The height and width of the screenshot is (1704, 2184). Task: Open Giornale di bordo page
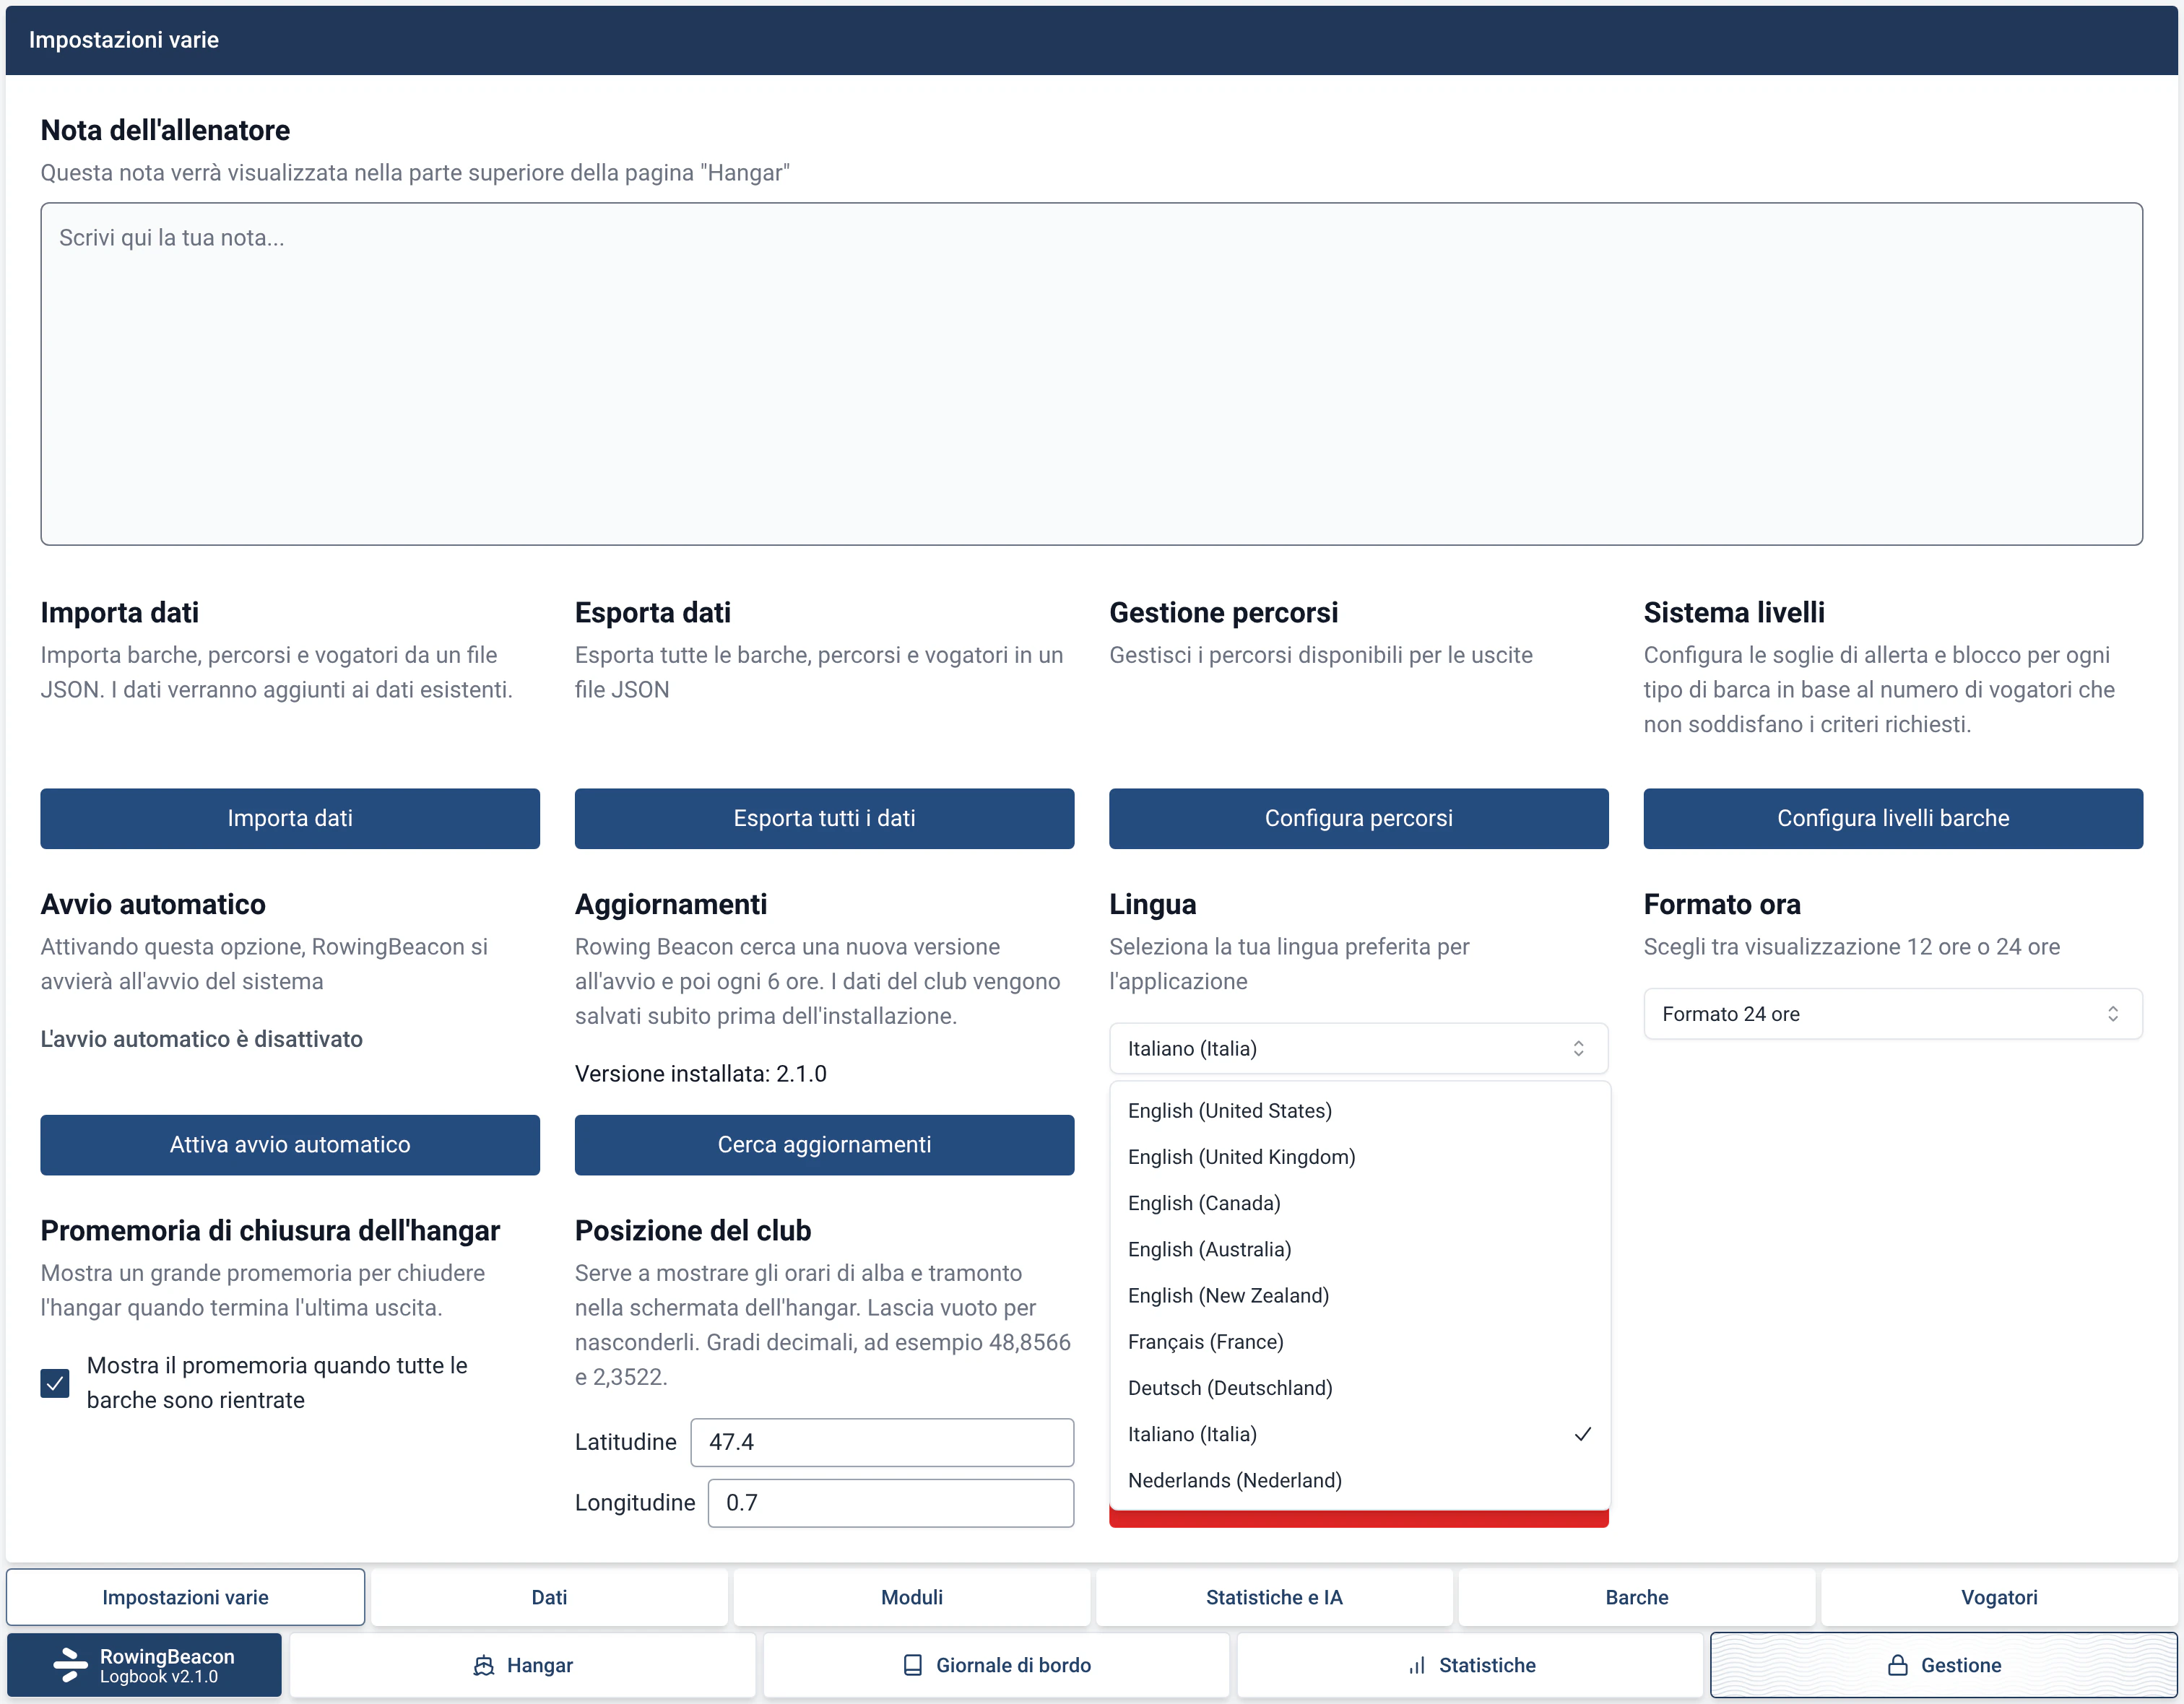996,1665
